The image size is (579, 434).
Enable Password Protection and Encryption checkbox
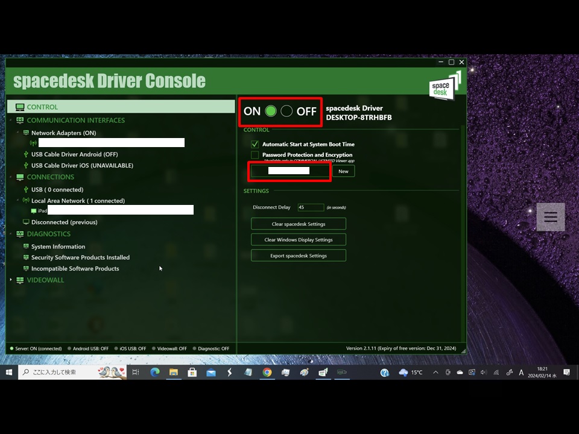click(255, 155)
